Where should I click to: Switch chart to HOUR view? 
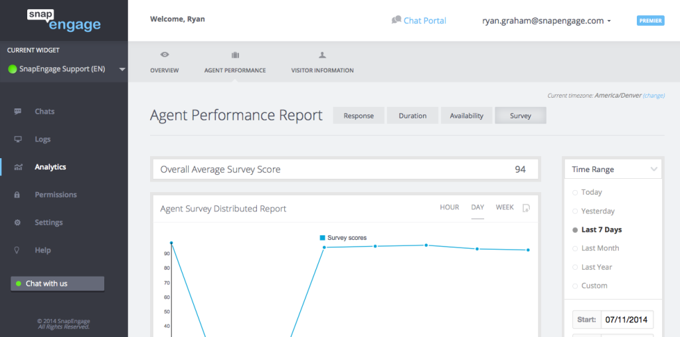pos(450,207)
